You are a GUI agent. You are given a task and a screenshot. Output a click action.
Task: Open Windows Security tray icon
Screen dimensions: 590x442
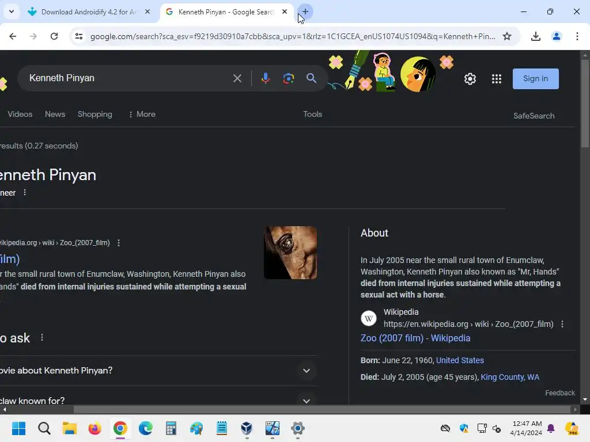(464, 428)
